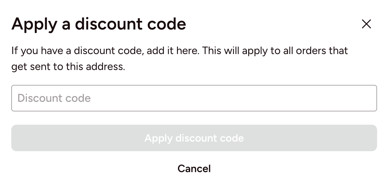Submit using the Apply discount code button

click(194, 138)
